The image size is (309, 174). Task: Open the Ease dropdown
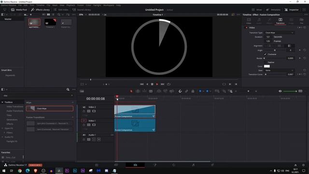[279, 70]
